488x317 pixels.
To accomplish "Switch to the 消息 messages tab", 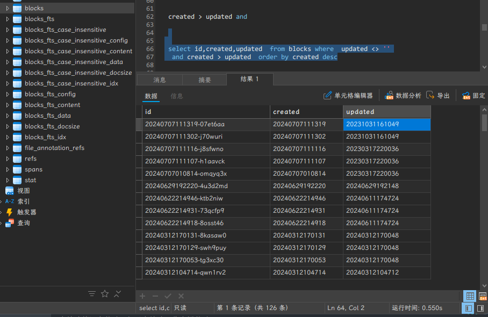I will tap(160, 80).
